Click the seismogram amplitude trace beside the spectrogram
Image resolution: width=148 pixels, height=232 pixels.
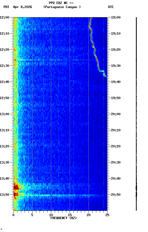coord(136,114)
